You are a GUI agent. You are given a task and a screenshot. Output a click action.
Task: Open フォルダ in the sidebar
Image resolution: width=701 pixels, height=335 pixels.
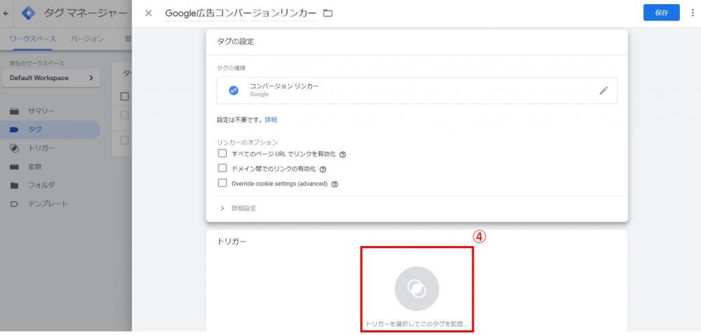coord(50,185)
